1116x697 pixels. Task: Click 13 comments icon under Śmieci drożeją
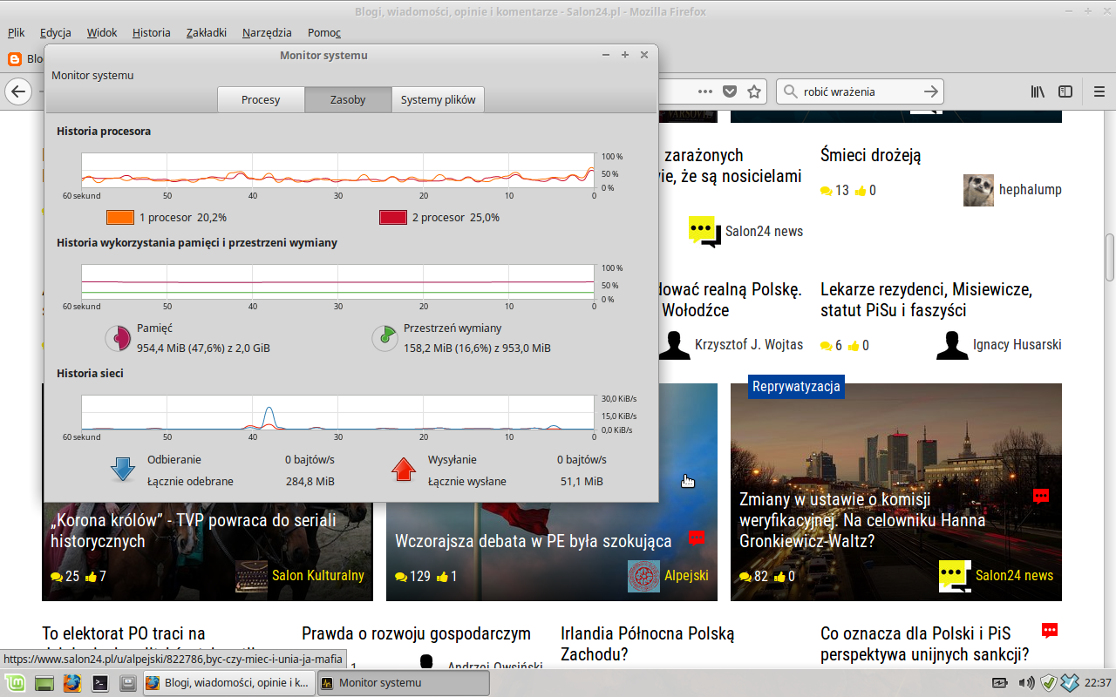[827, 191]
